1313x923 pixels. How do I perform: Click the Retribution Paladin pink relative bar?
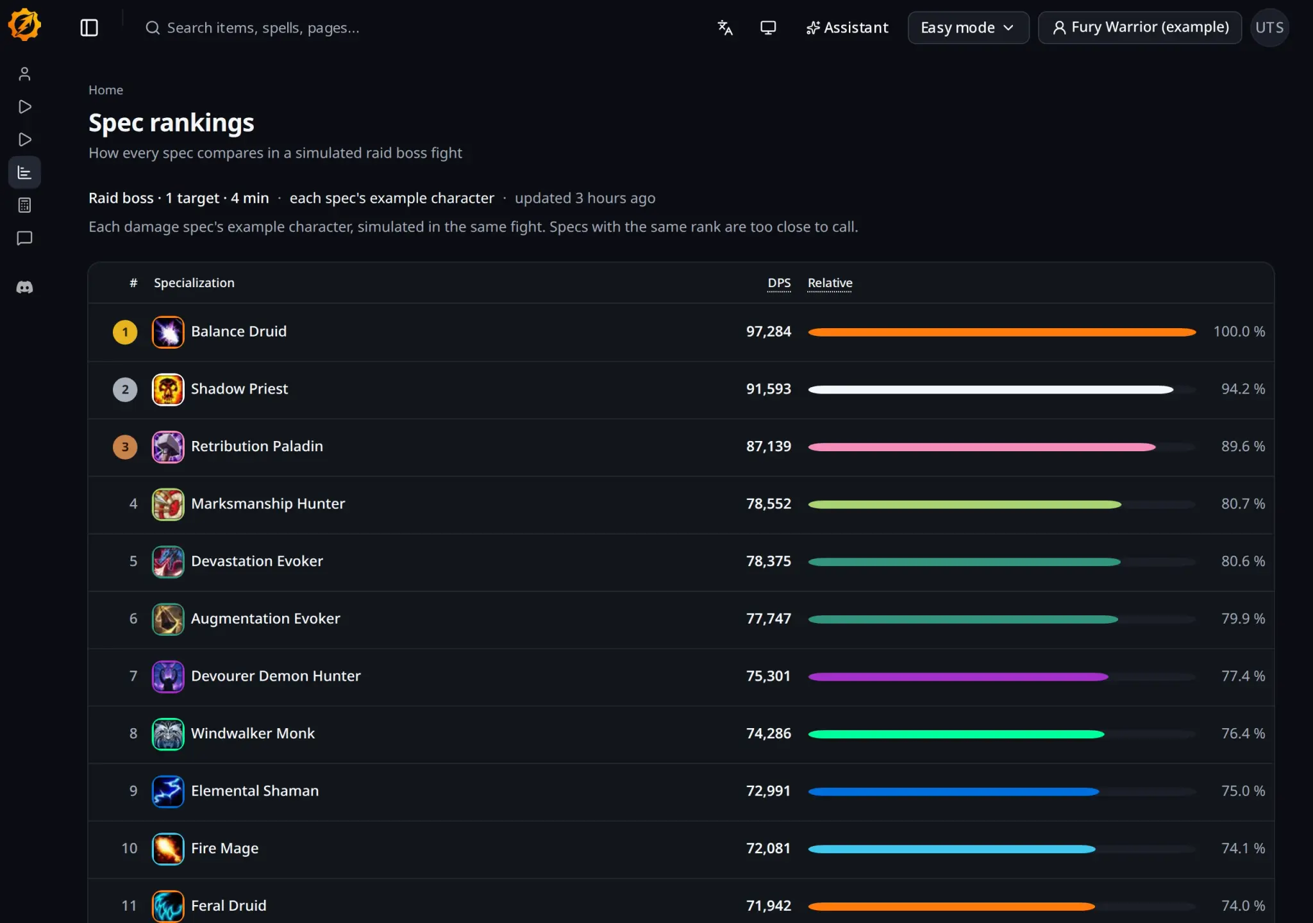click(982, 447)
